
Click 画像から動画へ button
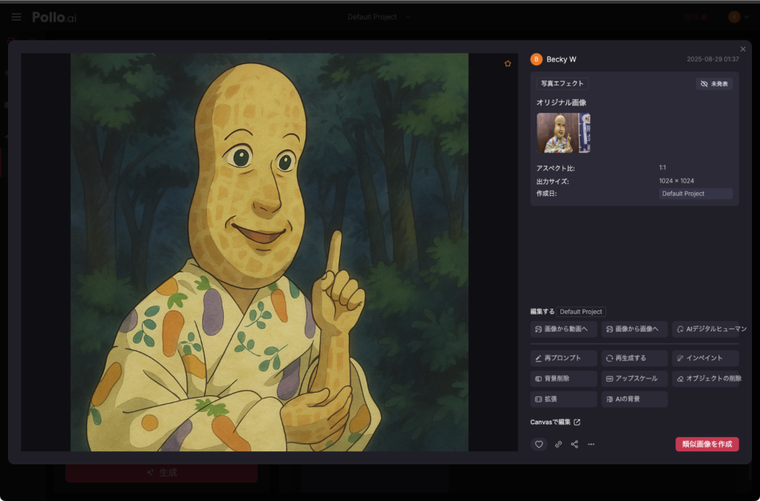click(563, 329)
